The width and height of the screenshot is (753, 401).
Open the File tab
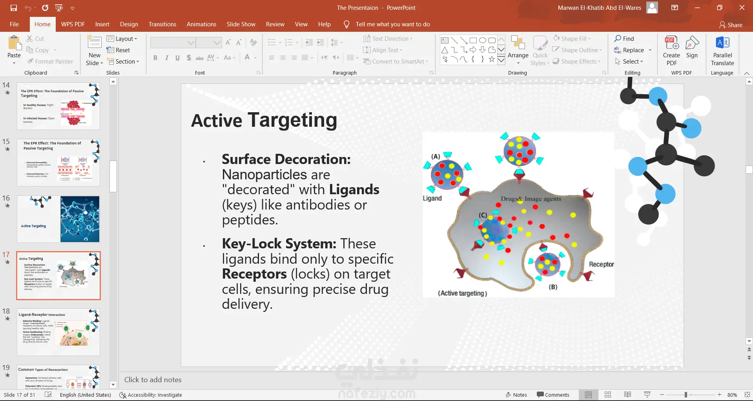(x=14, y=24)
